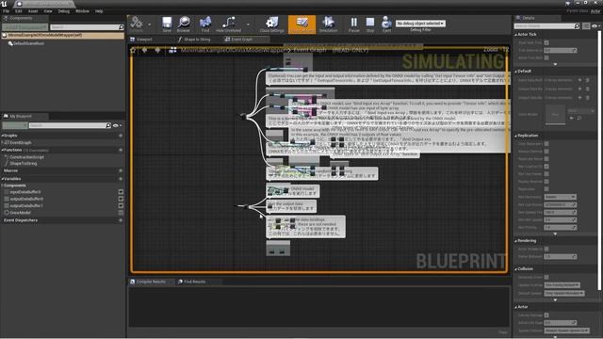Add a new variable with the Variables plus icon
This screenshot has width=603, height=339.
pyautogui.click(x=121, y=179)
